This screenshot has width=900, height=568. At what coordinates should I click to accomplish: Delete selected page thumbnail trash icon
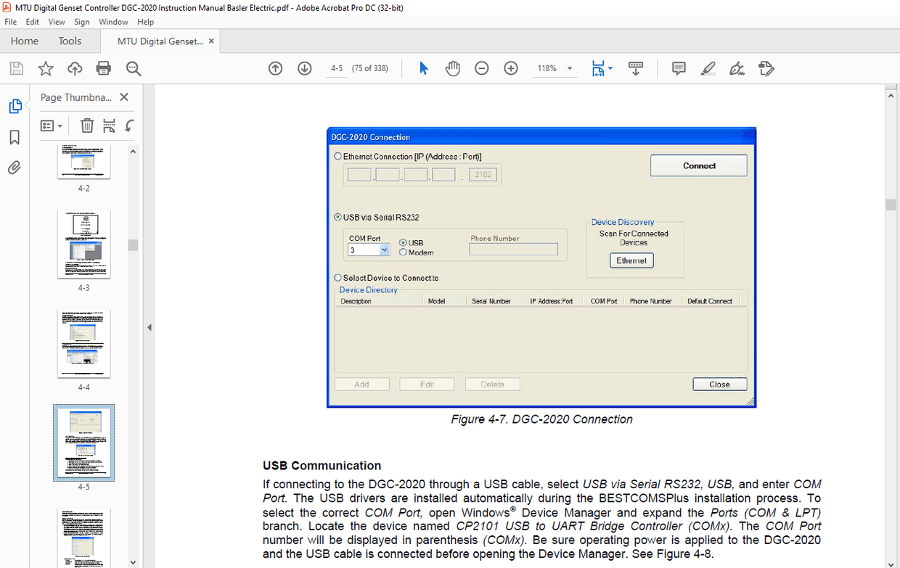tap(87, 125)
